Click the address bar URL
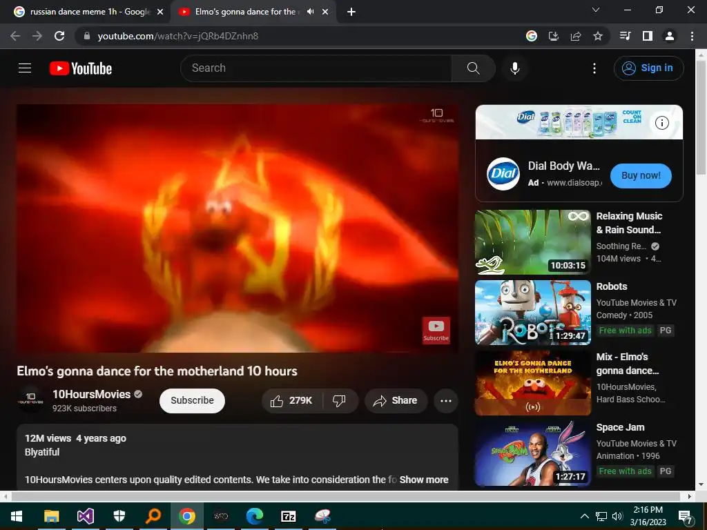Screen dimensions: 707x530 click(178, 36)
